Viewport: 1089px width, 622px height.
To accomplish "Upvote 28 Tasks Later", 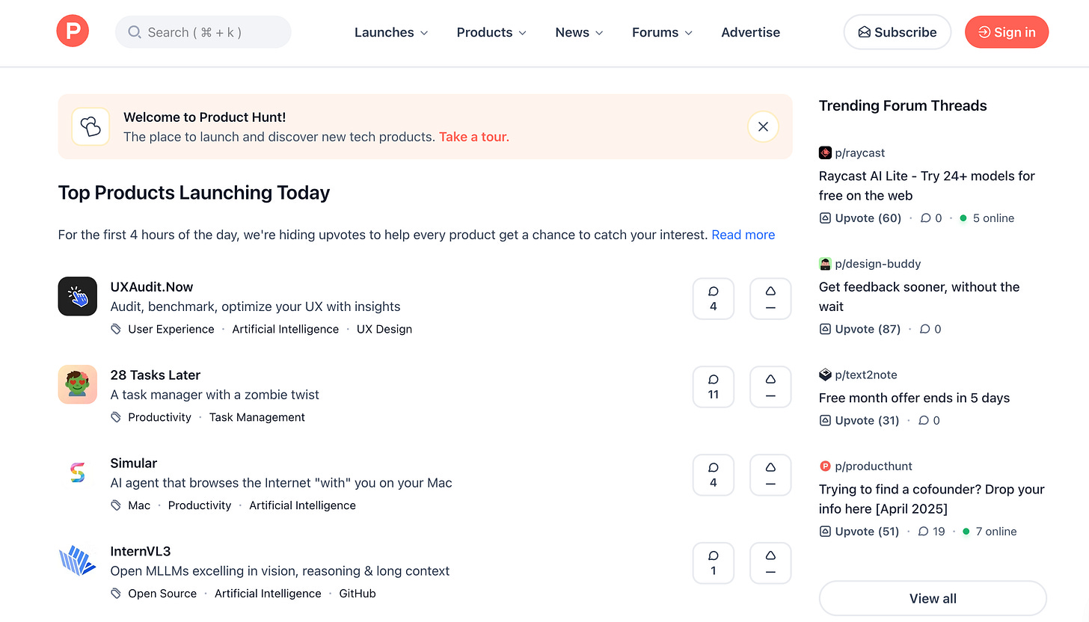I will click(x=770, y=387).
